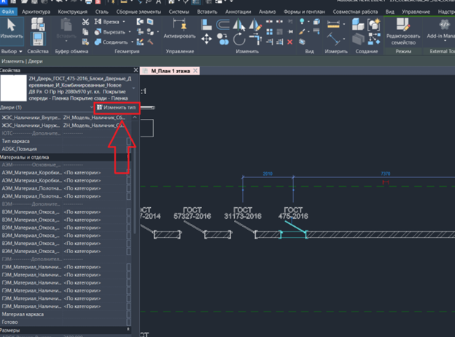Select the Rotate tool

(239, 39)
